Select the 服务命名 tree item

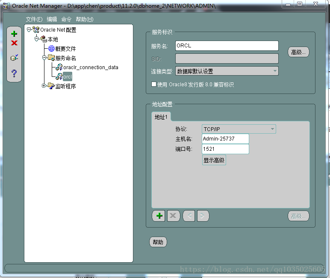tap(65, 58)
